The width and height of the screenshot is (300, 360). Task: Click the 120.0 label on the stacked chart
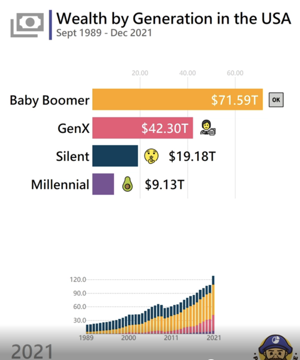click(78, 280)
